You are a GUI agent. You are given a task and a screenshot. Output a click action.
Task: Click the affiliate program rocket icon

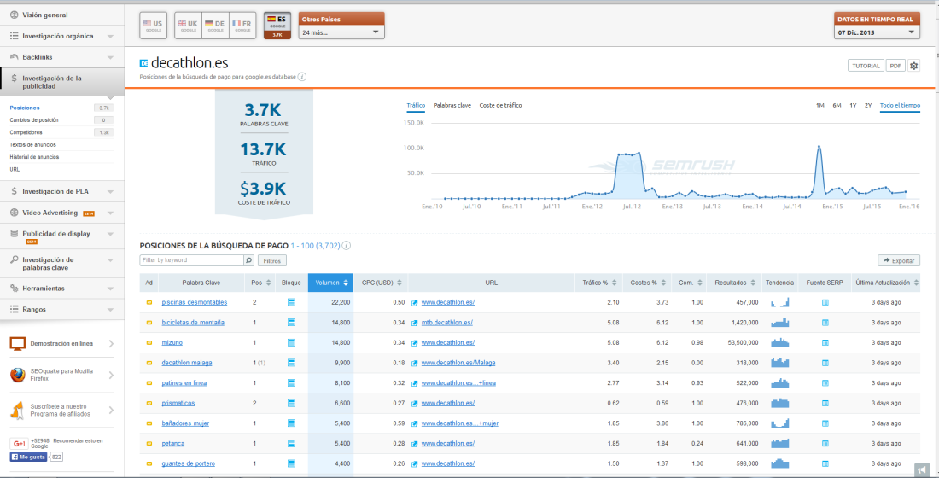pos(17,411)
